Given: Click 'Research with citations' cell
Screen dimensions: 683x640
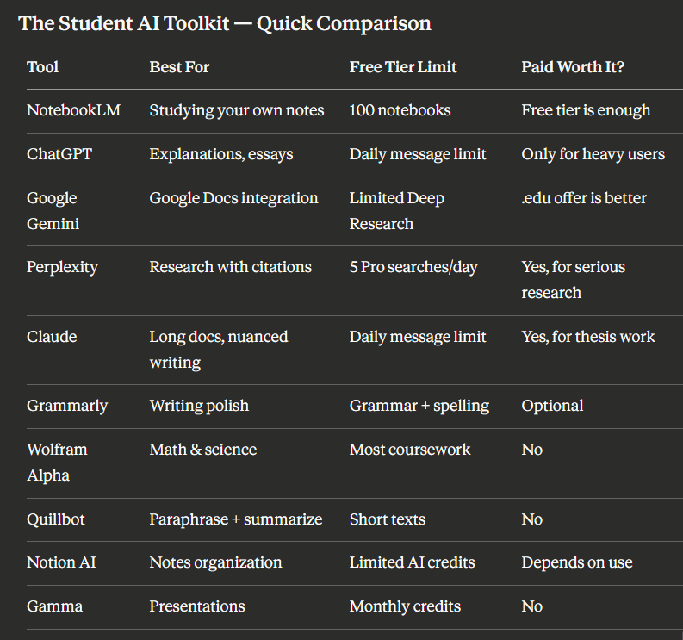Looking at the screenshot, I should pyautogui.click(x=231, y=267).
